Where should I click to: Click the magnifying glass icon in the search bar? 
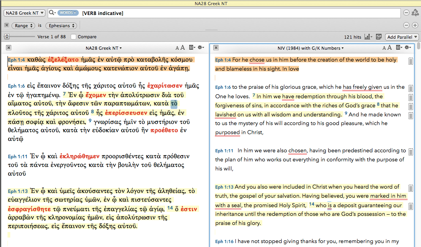[51, 12]
